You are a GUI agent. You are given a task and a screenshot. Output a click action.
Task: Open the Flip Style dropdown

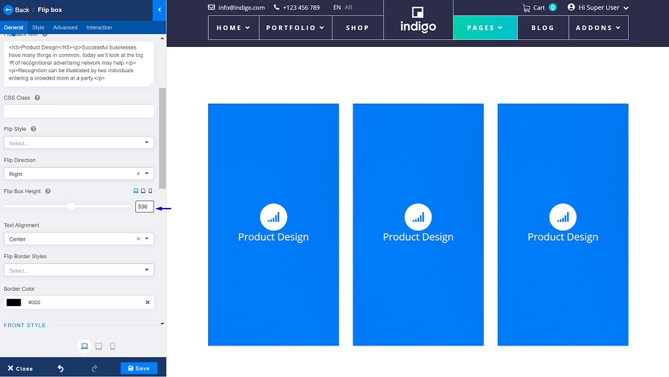(x=79, y=142)
